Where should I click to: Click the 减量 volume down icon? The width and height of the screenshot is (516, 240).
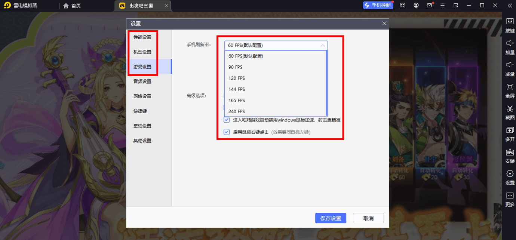510,65
